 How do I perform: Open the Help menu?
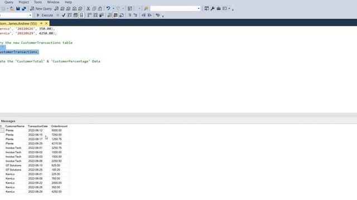(x=68, y=2)
